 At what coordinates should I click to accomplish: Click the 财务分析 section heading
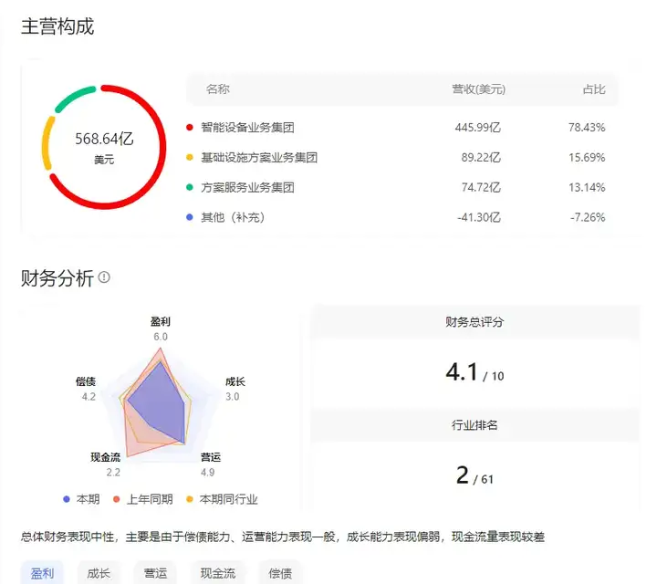57,277
